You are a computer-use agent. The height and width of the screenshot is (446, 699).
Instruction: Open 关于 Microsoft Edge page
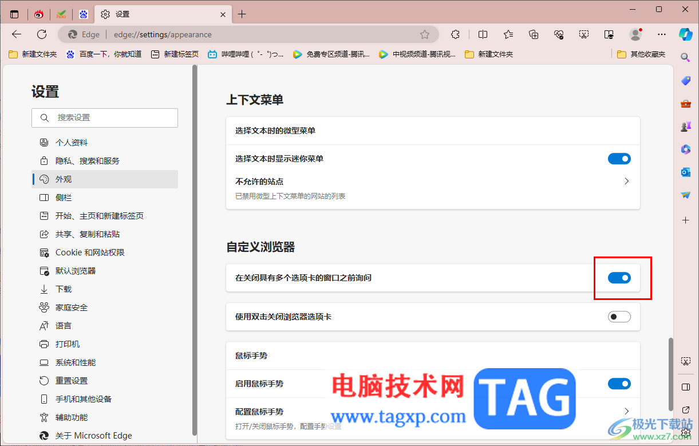[x=105, y=436]
